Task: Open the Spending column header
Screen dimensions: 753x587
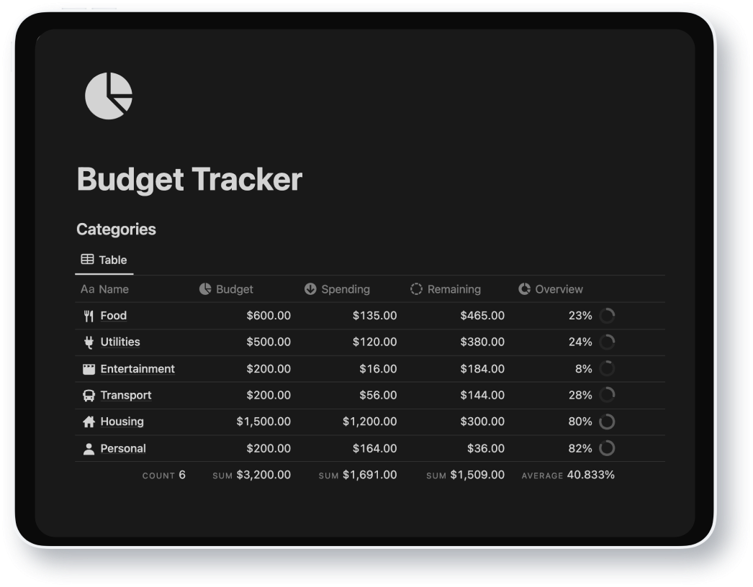Action: tap(337, 289)
